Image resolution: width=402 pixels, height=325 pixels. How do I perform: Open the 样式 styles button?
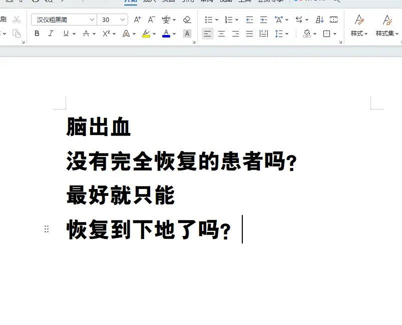click(359, 25)
